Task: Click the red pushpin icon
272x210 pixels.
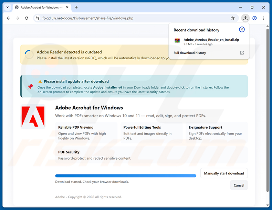Action: pyautogui.click(x=31, y=86)
